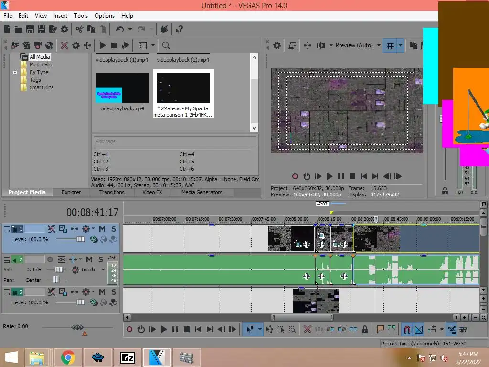Open edit tool selection dropdown arrow
The image size is (489, 367).
point(260,330)
